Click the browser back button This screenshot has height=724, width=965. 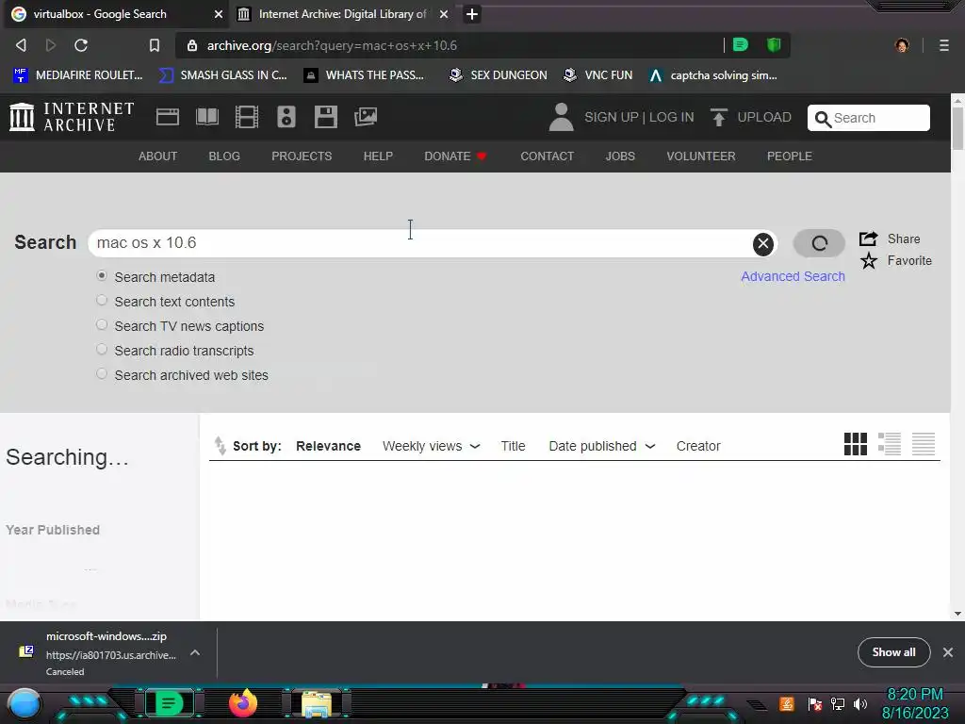click(21, 45)
